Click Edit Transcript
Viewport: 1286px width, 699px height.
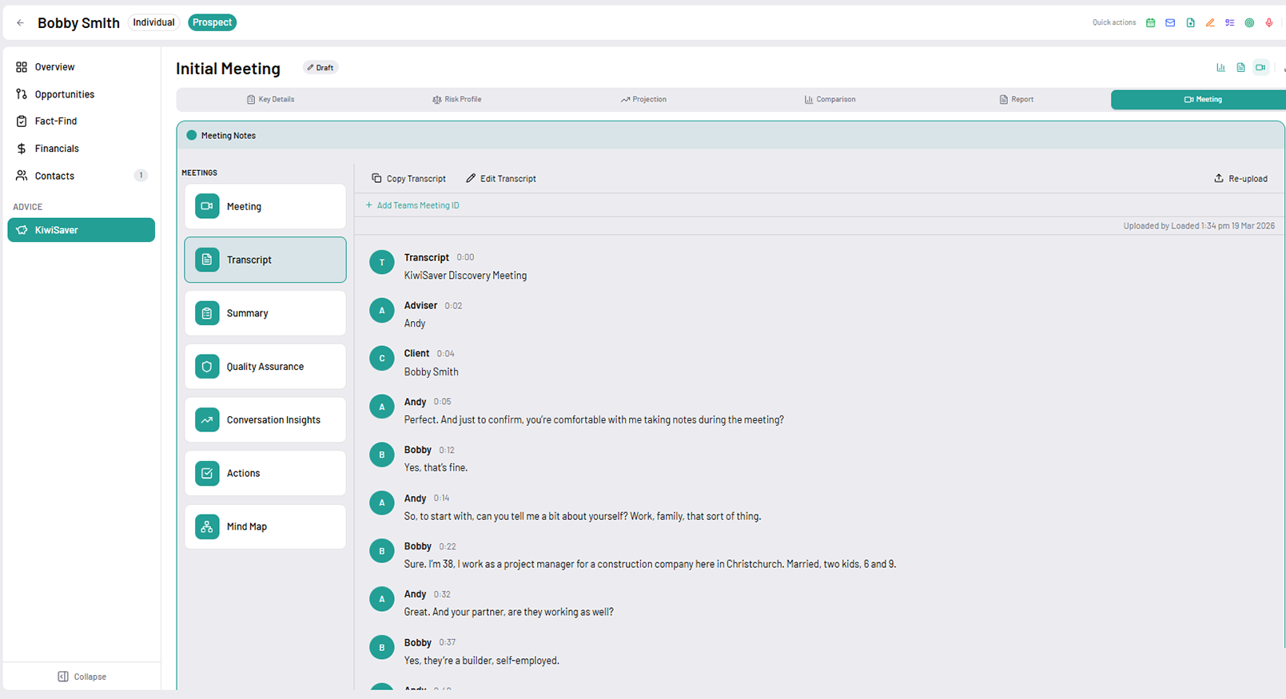point(501,178)
